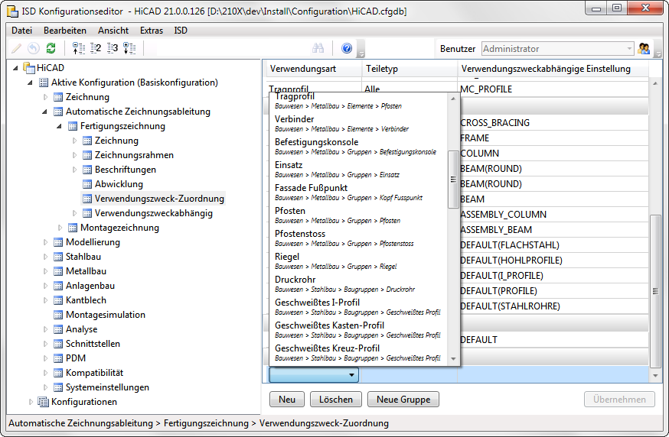Select Befestigungskonsole in the dropdown list
This screenshot has width=669, height=437.
tap(359, 146)
